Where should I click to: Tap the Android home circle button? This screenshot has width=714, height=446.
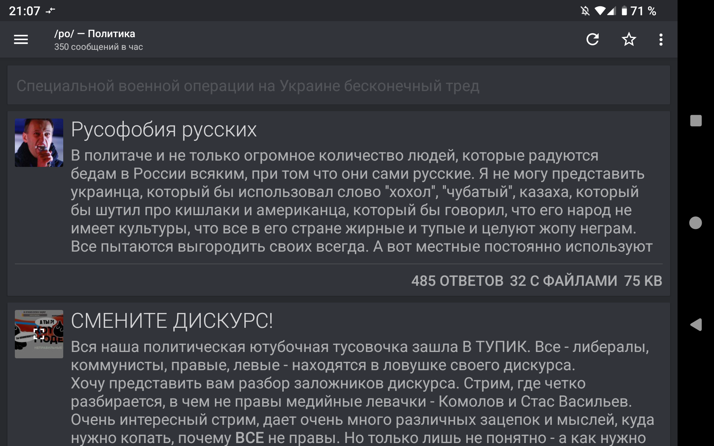coord(695,223)
